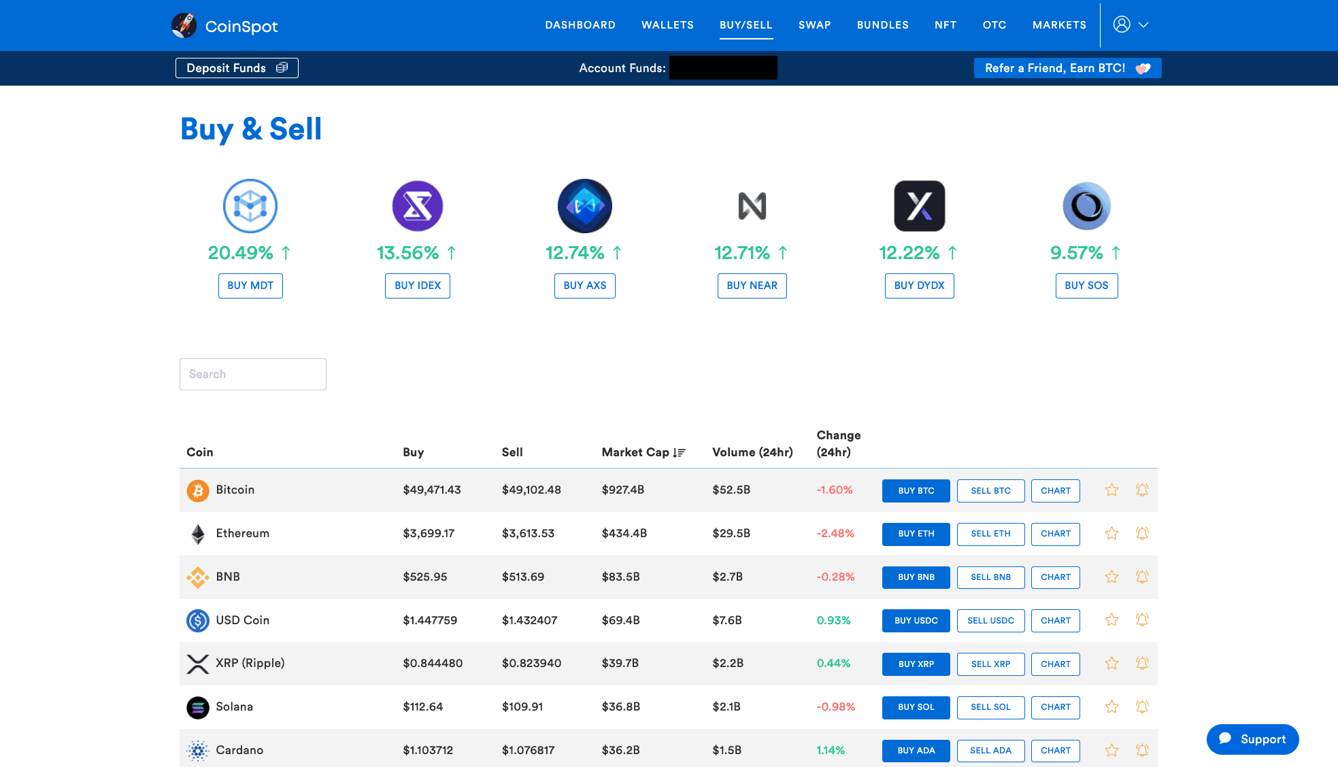
Task: Open the user account menu
Action: [1131, 24]
